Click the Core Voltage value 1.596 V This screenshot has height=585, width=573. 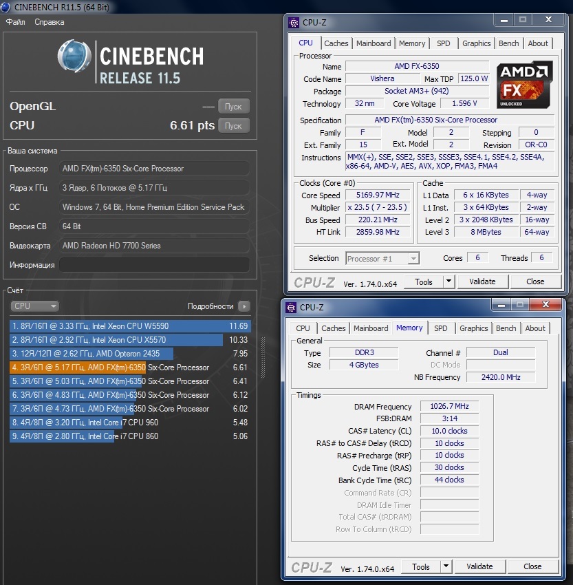(464, 103)
